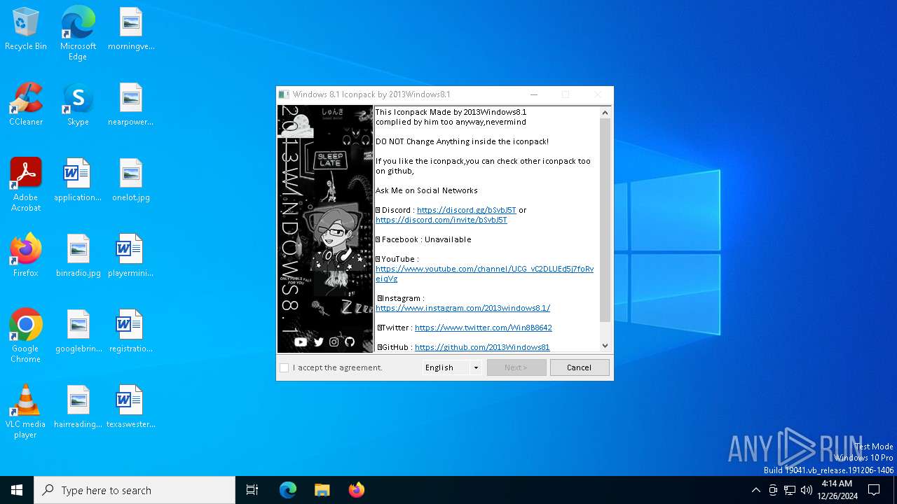Open the Instagram 2013windows8.1 link
The width and height of the screenshot is (897, 504).
463,308
